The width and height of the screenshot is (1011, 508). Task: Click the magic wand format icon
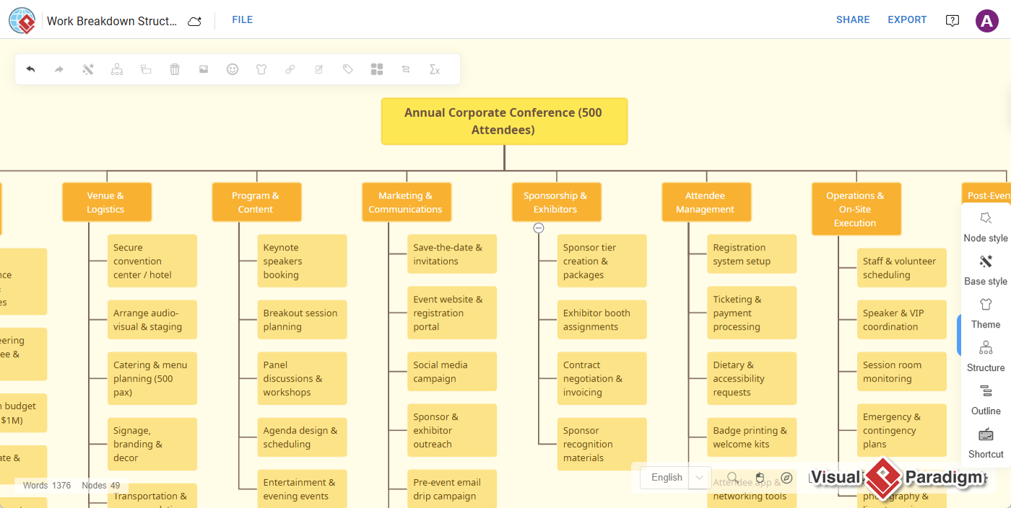click(88, 69)
